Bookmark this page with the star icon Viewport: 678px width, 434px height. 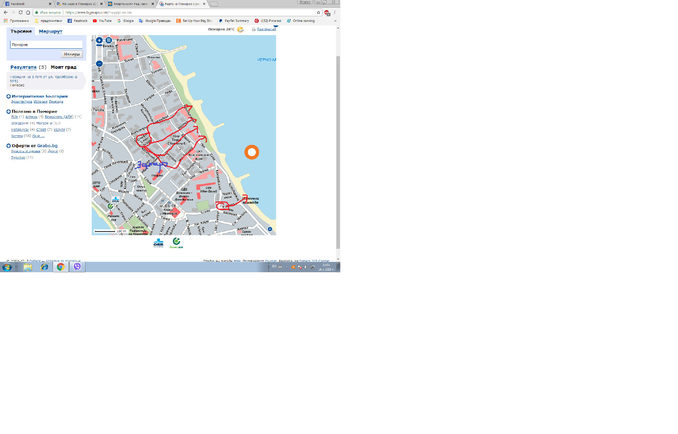(x=318, y=13)
